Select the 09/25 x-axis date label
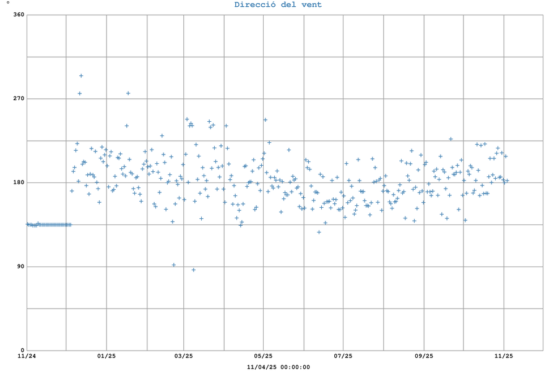The width and height of the screenshot is (557, 371). [x=424, y=356]
